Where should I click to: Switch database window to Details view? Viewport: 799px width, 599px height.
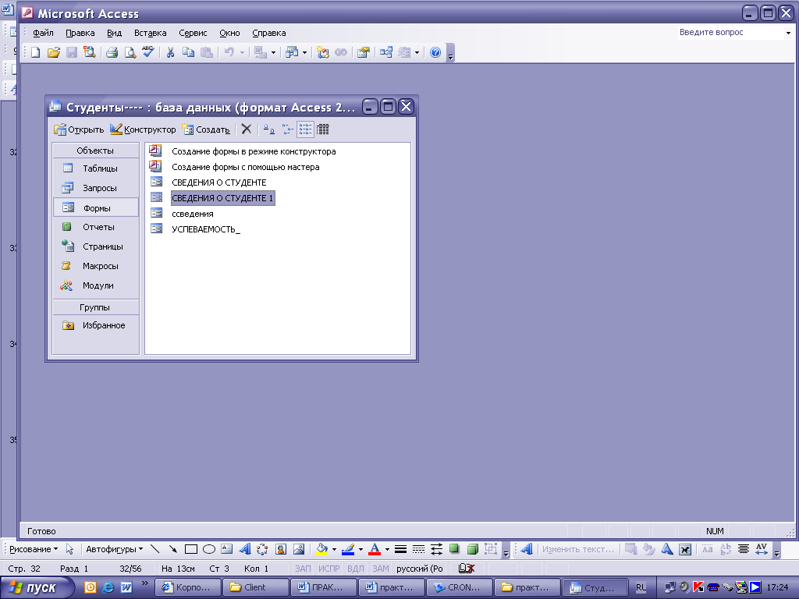pyautogui.click(x=323, y=129)
